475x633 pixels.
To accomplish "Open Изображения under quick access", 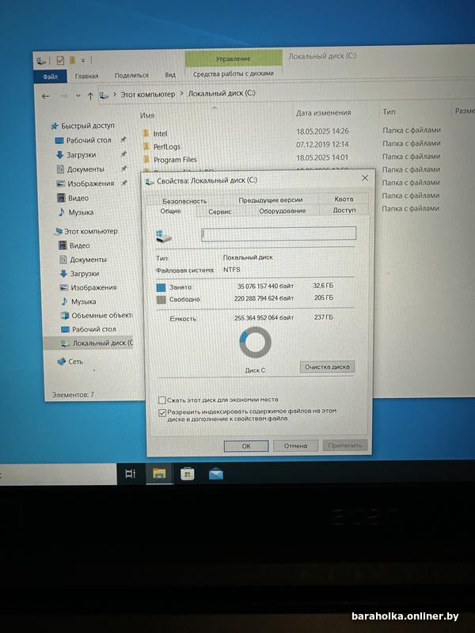I will tap(90, 184).
